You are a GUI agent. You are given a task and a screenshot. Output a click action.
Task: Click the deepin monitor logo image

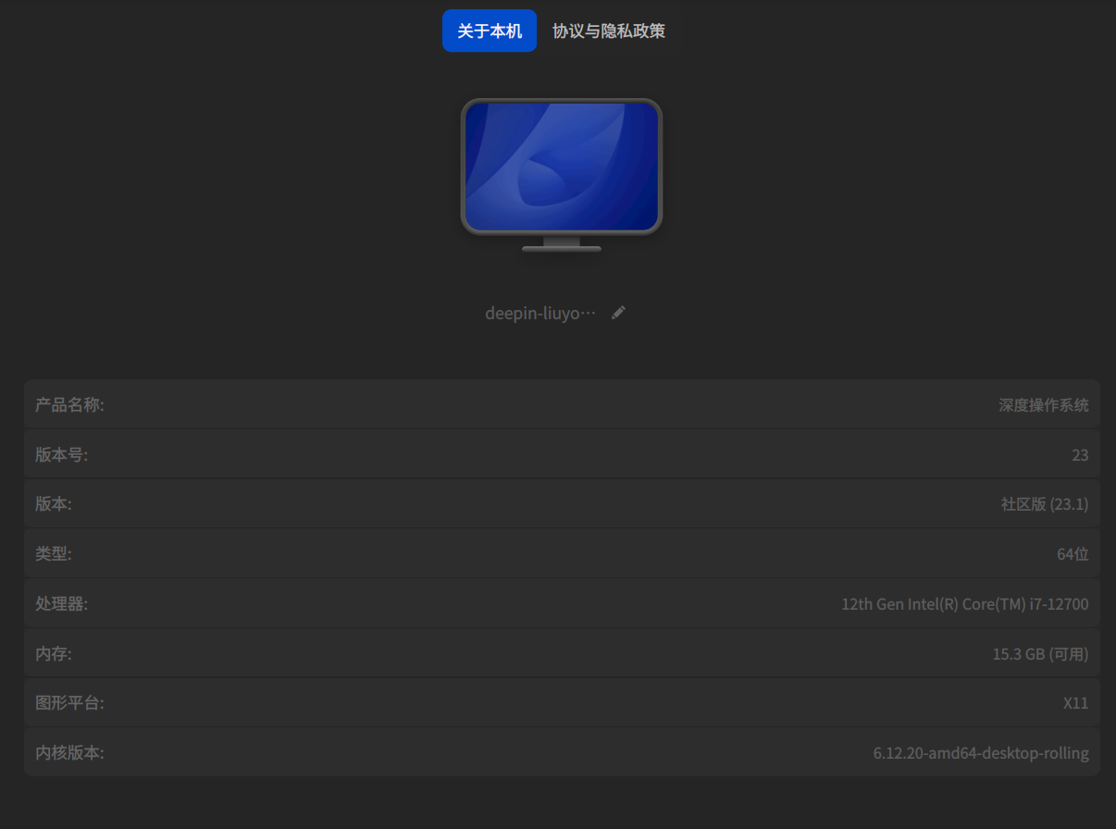click(562, 175)
